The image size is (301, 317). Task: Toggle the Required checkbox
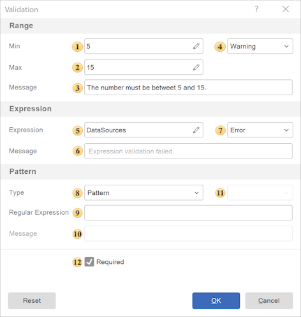[89, 261]
